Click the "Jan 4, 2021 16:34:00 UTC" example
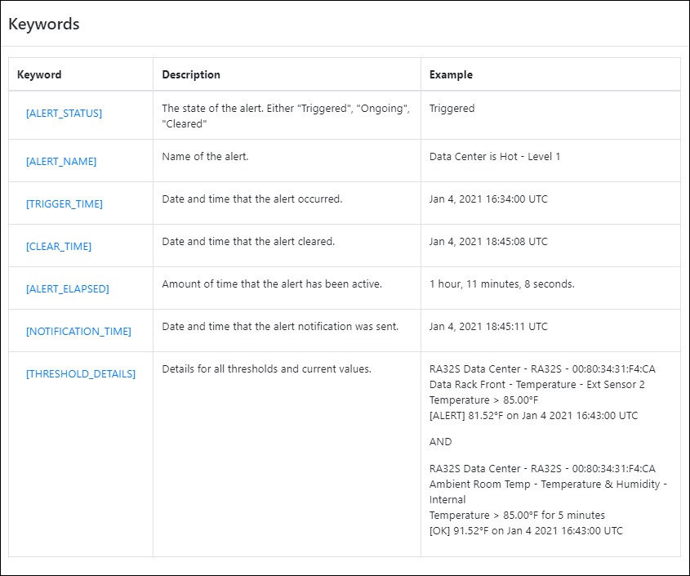 coord(488,199)
